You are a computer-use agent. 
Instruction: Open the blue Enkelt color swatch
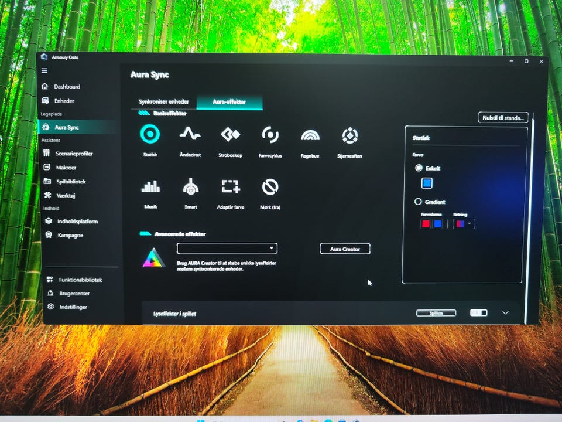tap(427, 183)
